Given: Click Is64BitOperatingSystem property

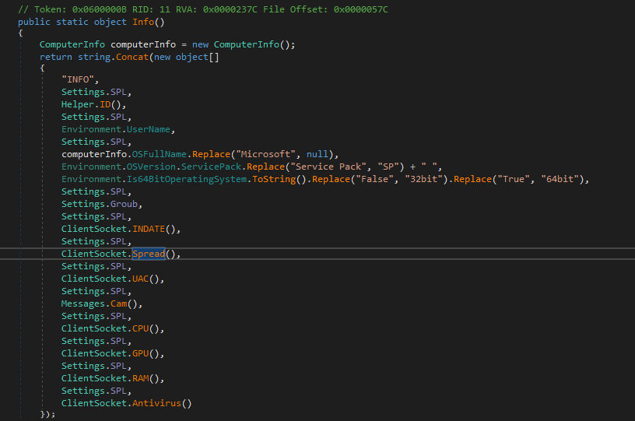Looking at the screenshot, I should (187, 179).
